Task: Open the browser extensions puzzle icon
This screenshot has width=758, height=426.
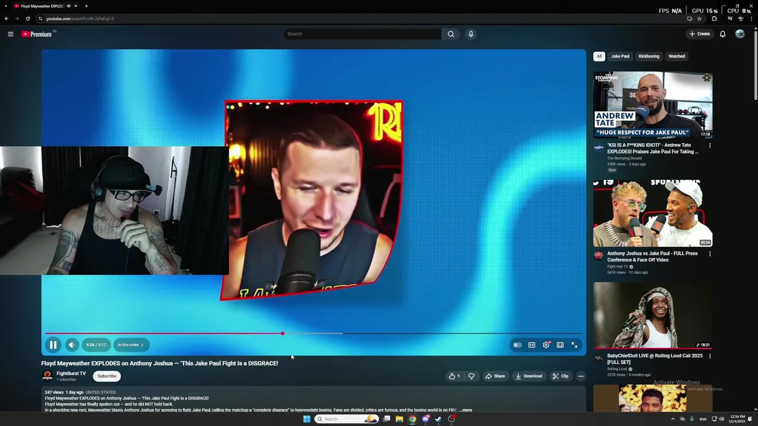Action: coord(714,18)
